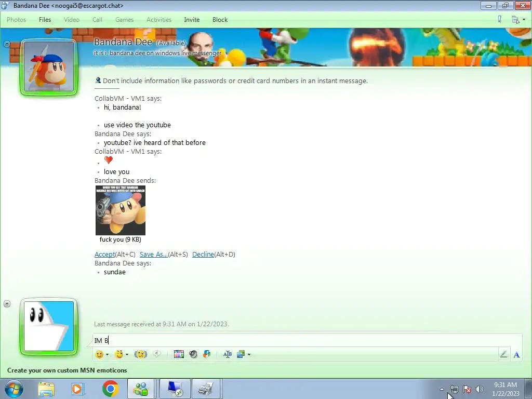532x399 pixels.
Task: Launch Windows Media Player from taskbar
Action: 78,389
